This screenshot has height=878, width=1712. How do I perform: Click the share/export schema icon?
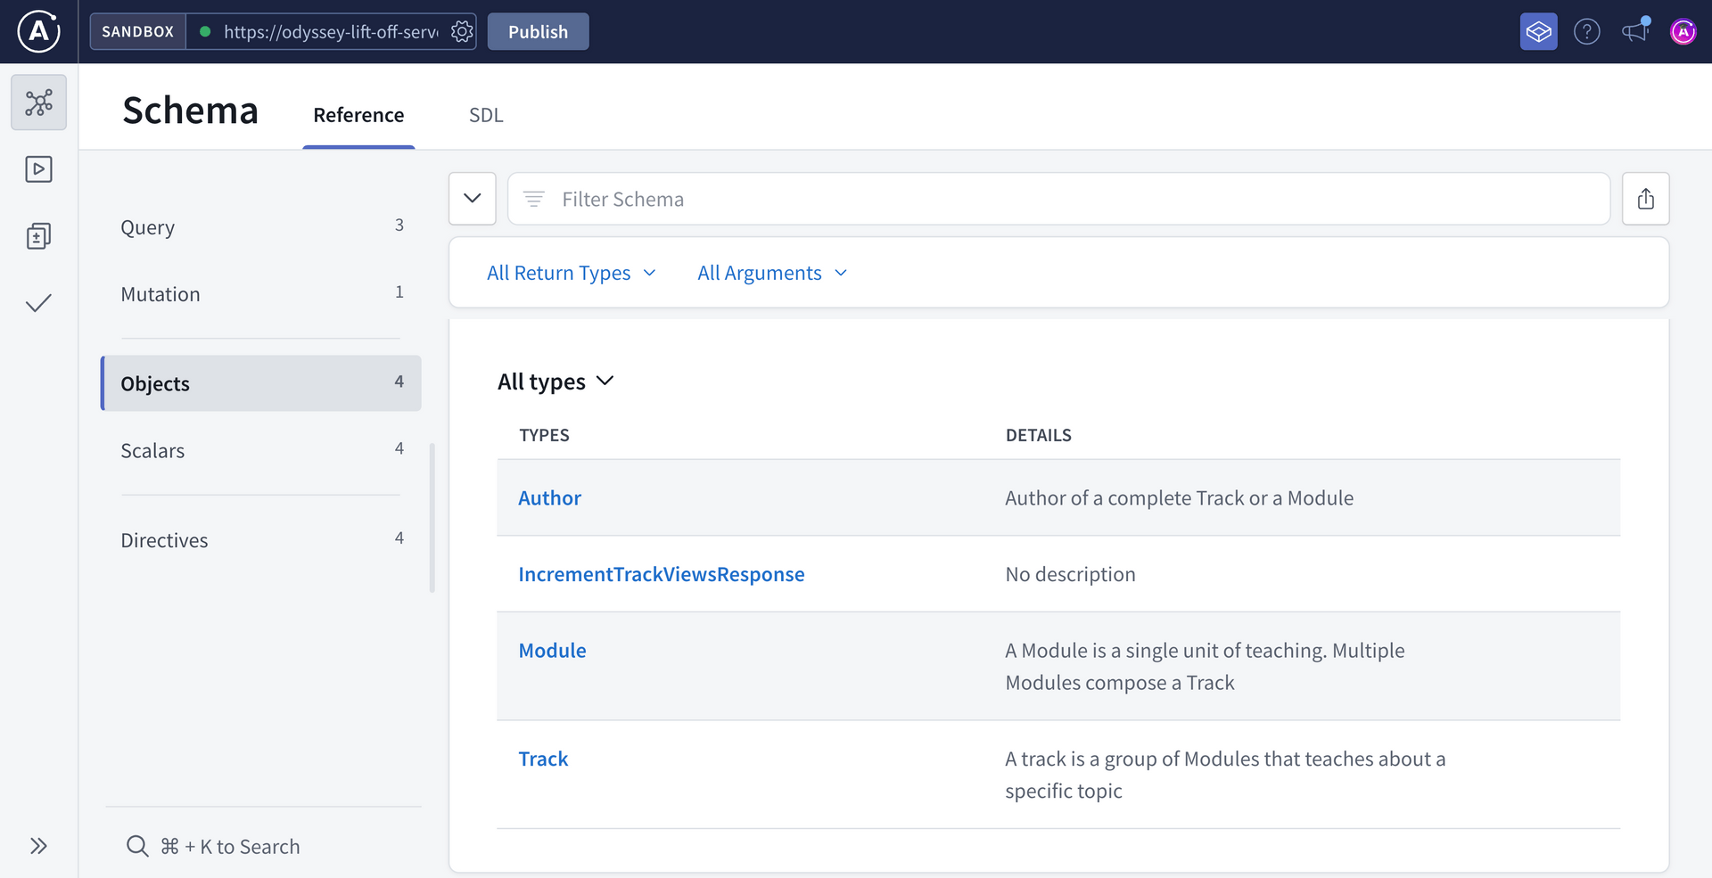[x=1645, y=199]
